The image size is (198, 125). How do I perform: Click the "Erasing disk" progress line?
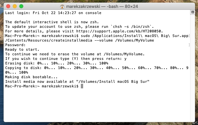(x=57, y=63)
